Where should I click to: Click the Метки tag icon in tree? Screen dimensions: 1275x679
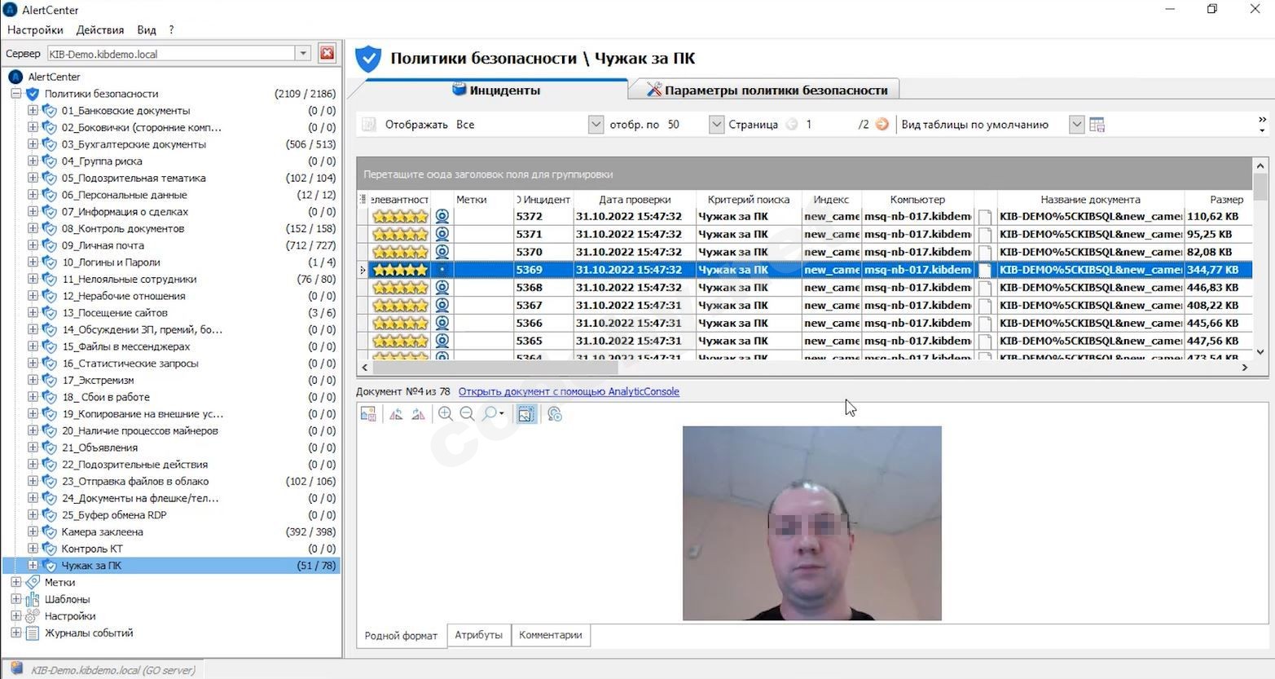(x=33, y=582)
